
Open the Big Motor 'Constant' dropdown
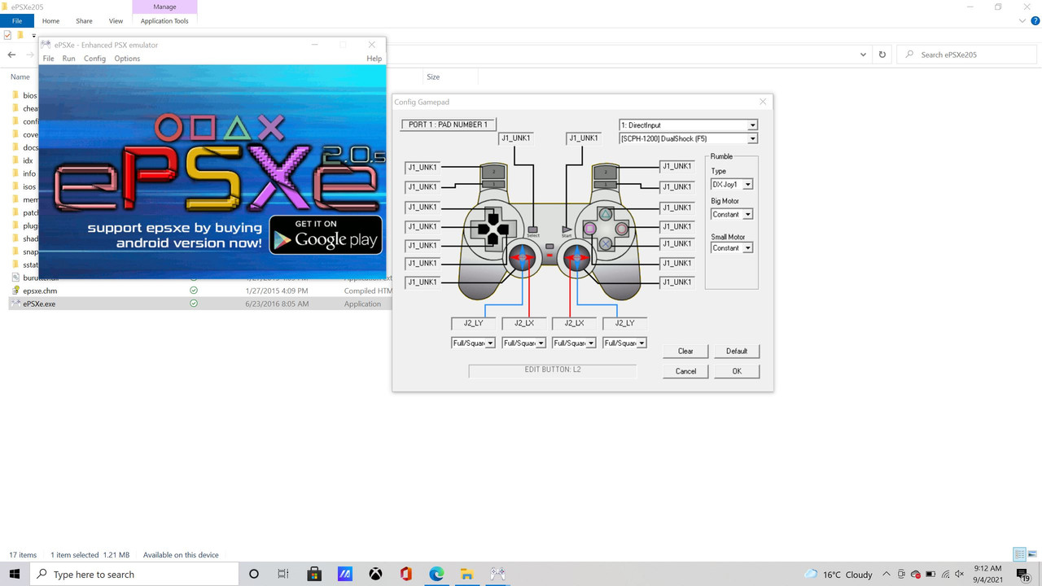point(748,214)
